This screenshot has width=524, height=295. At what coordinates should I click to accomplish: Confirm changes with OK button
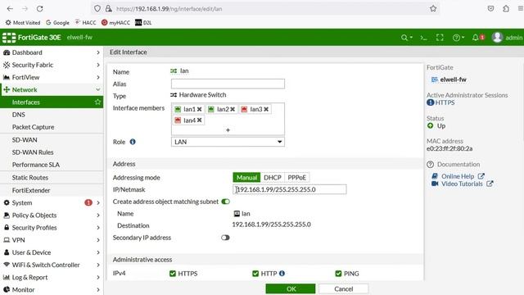pos(291,288)
